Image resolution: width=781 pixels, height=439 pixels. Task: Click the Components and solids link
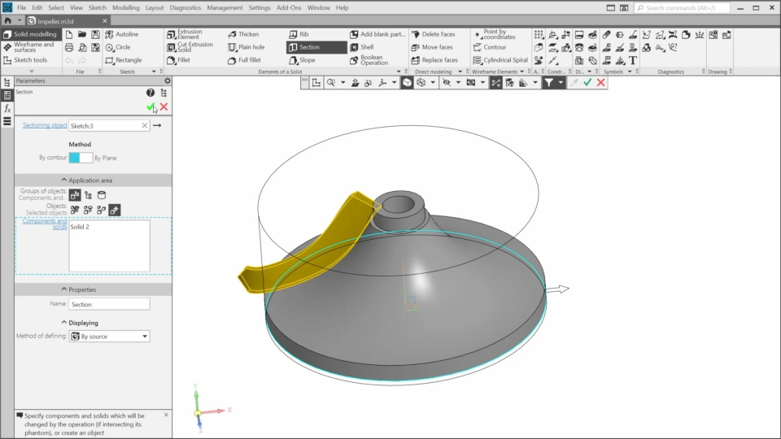[45, 224]
